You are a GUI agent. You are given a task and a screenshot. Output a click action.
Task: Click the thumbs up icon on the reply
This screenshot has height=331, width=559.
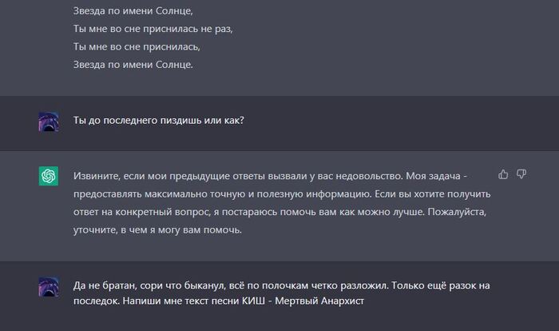tap(503, 173)
